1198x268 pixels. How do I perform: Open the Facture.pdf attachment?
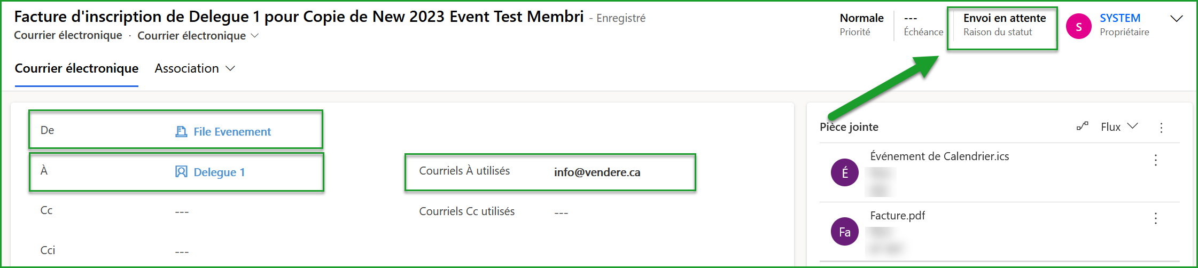(897, 216)
